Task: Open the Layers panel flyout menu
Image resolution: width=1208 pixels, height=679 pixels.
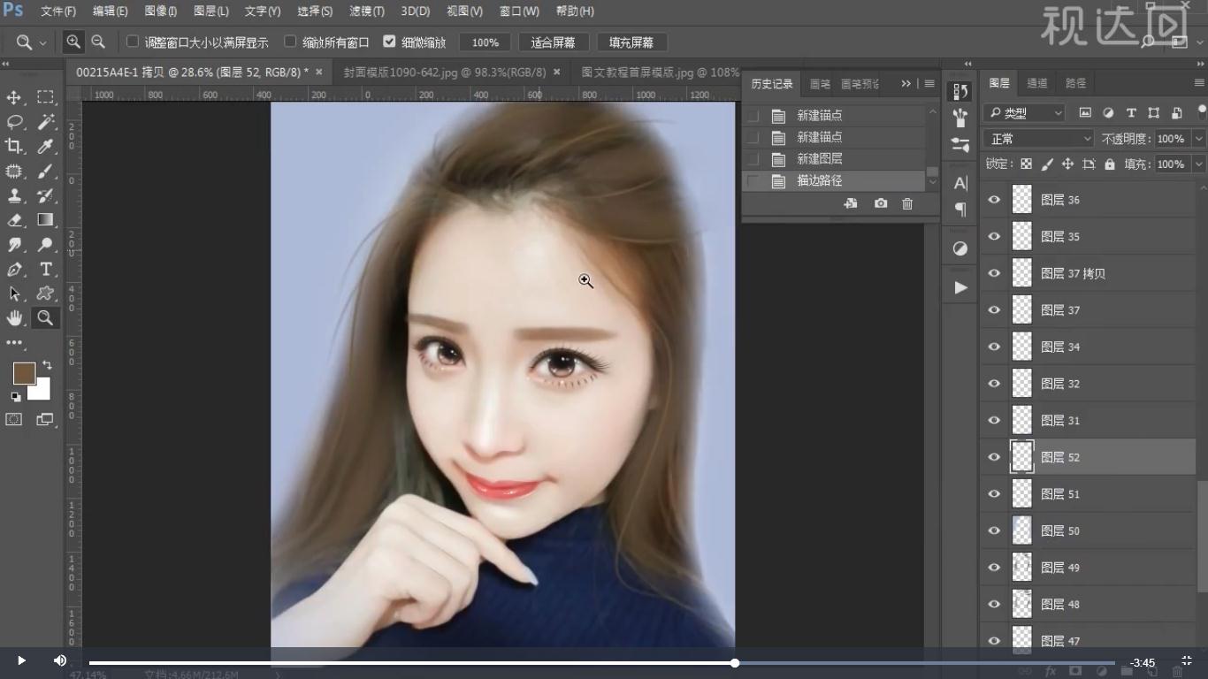Action: coord(1199,83)
